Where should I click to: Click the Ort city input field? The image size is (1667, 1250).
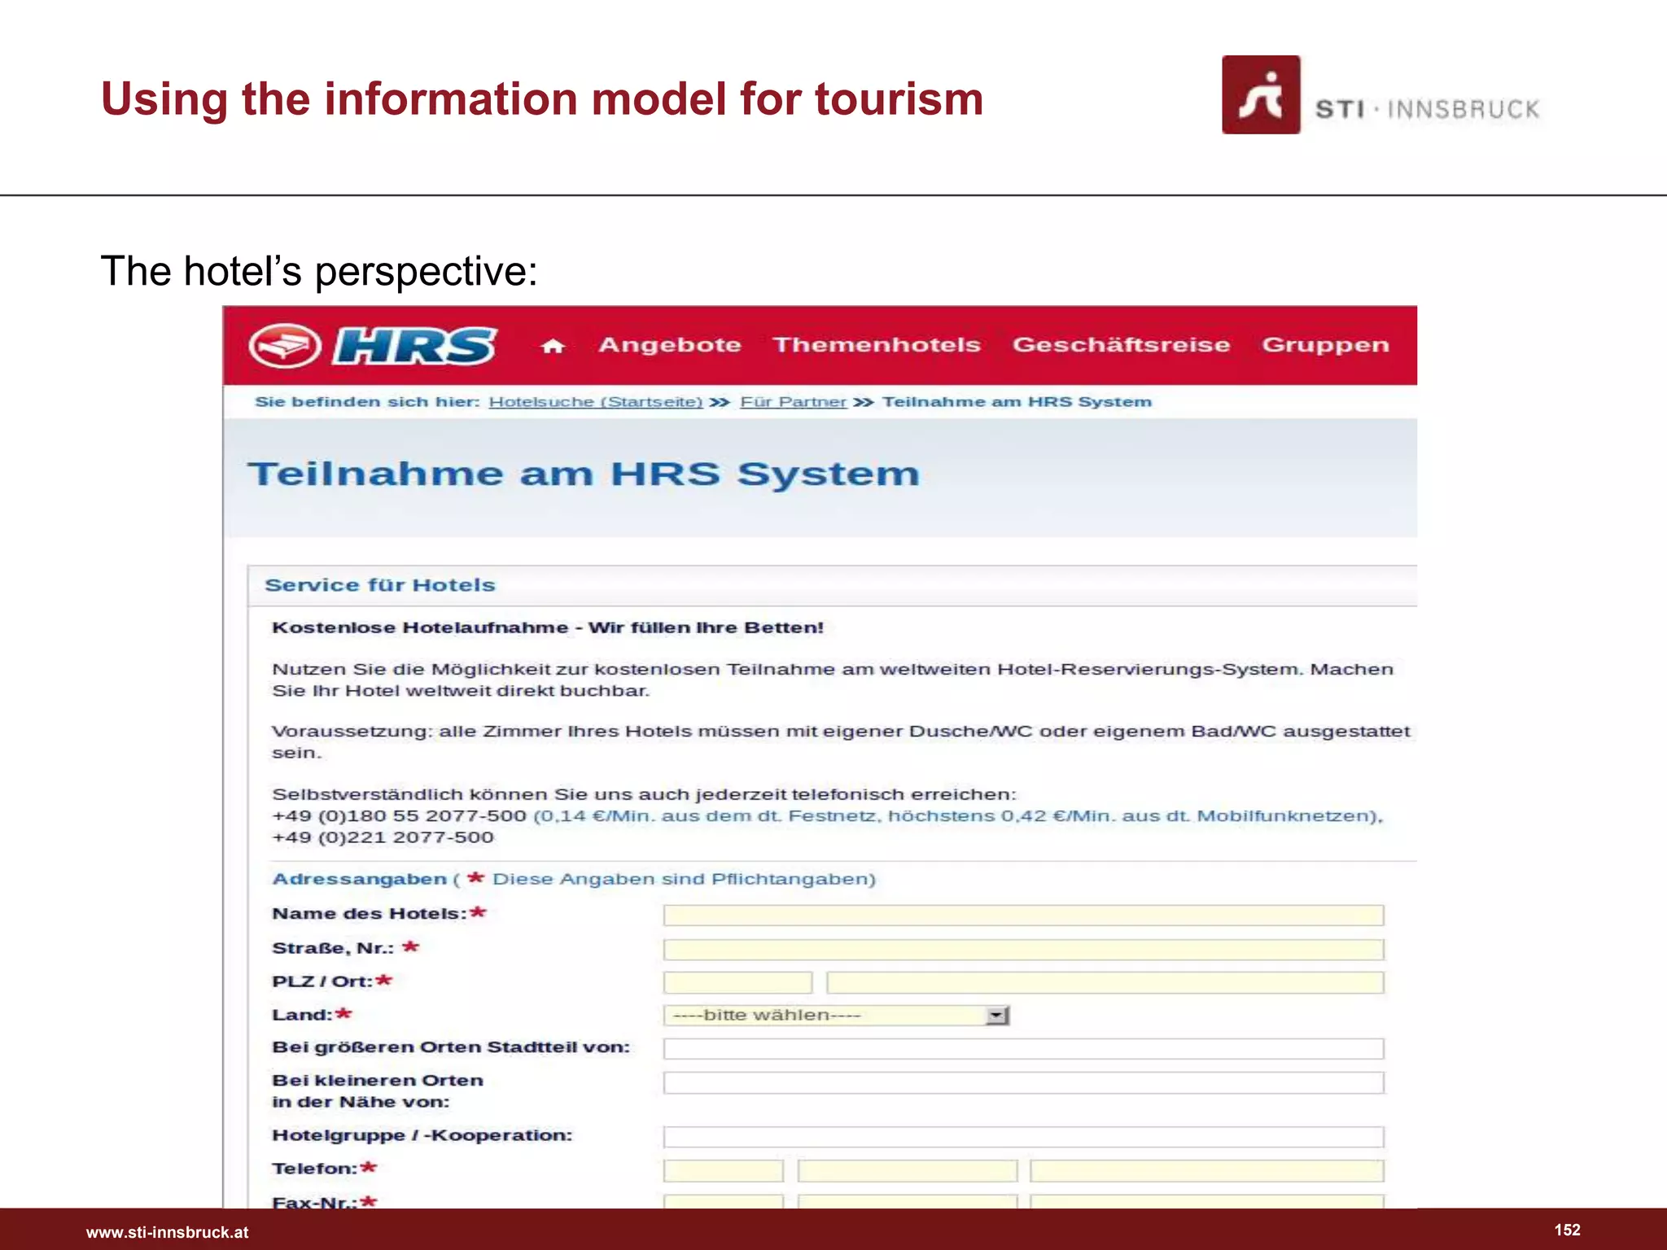pyautogui.click(x=1105, y=982)
